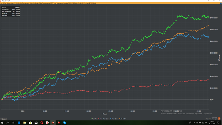Launch Microsoft Edge from taskbar
222x125 pixels.
(19, 122)
